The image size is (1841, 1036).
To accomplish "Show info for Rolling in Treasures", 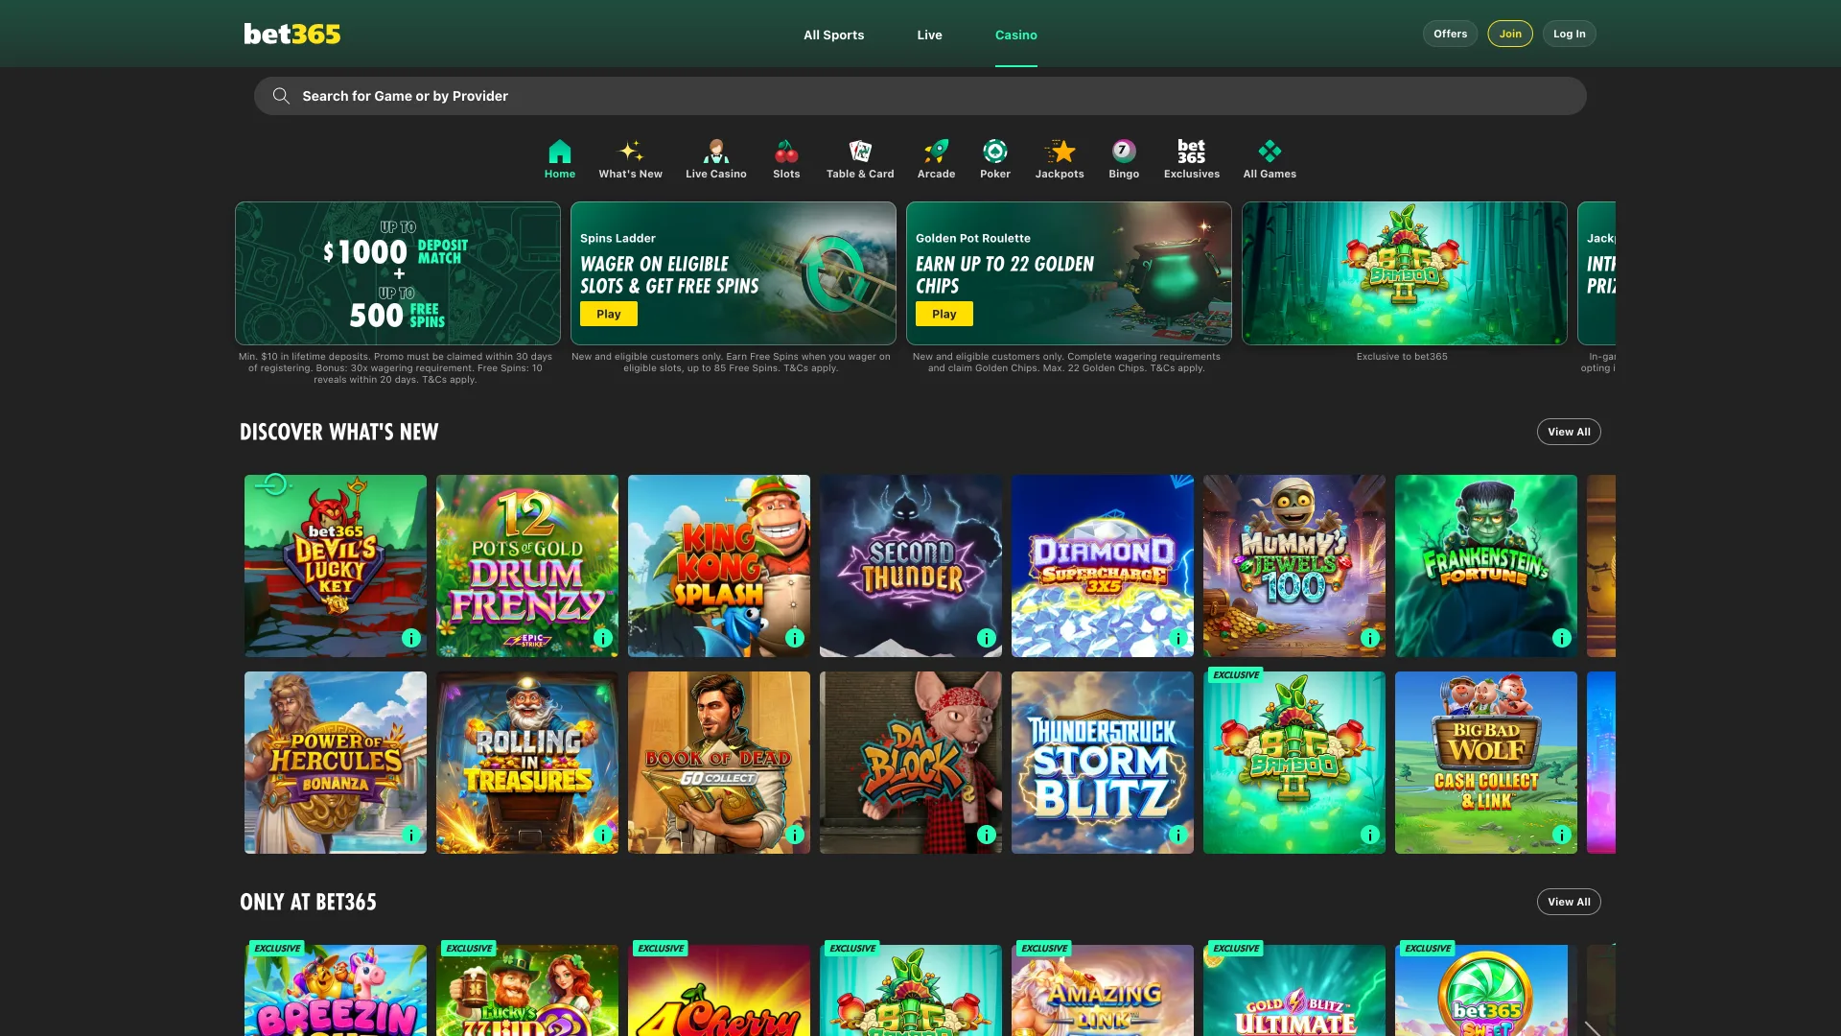I will (x=603, y=835).
